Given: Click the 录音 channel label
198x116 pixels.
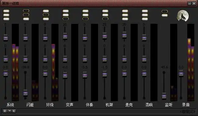Looking at the screenshot, I should (x=186, y=105).
